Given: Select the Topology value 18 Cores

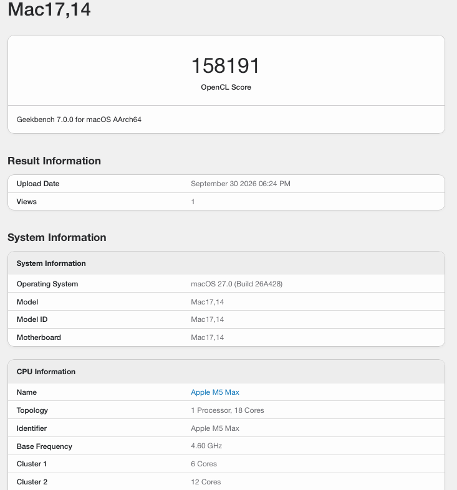Looking at the screenshot, I should click(227, 410).
